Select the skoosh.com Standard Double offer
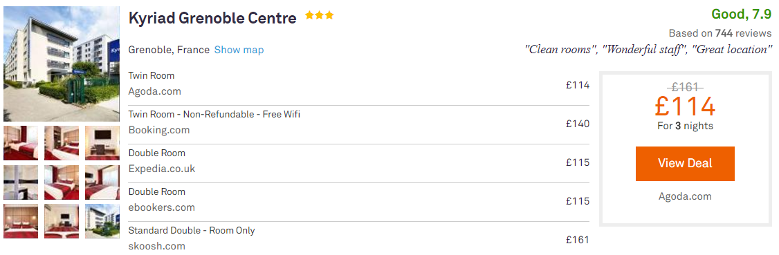The height and width of the screenshot is (255, 779). pyautogui.click(x=358, y=239)
